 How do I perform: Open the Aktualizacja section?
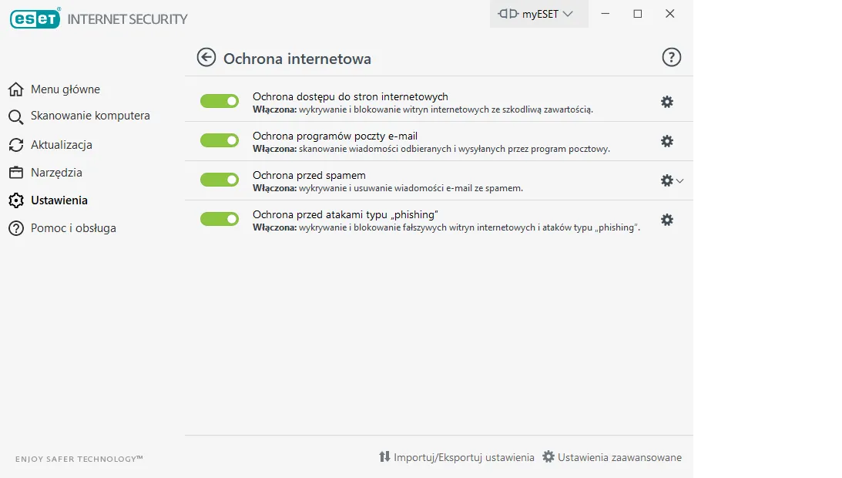click(61, 145)
